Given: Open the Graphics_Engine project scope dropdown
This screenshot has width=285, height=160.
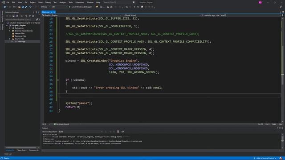Looking at the screenshot, I should coord(81,15).
